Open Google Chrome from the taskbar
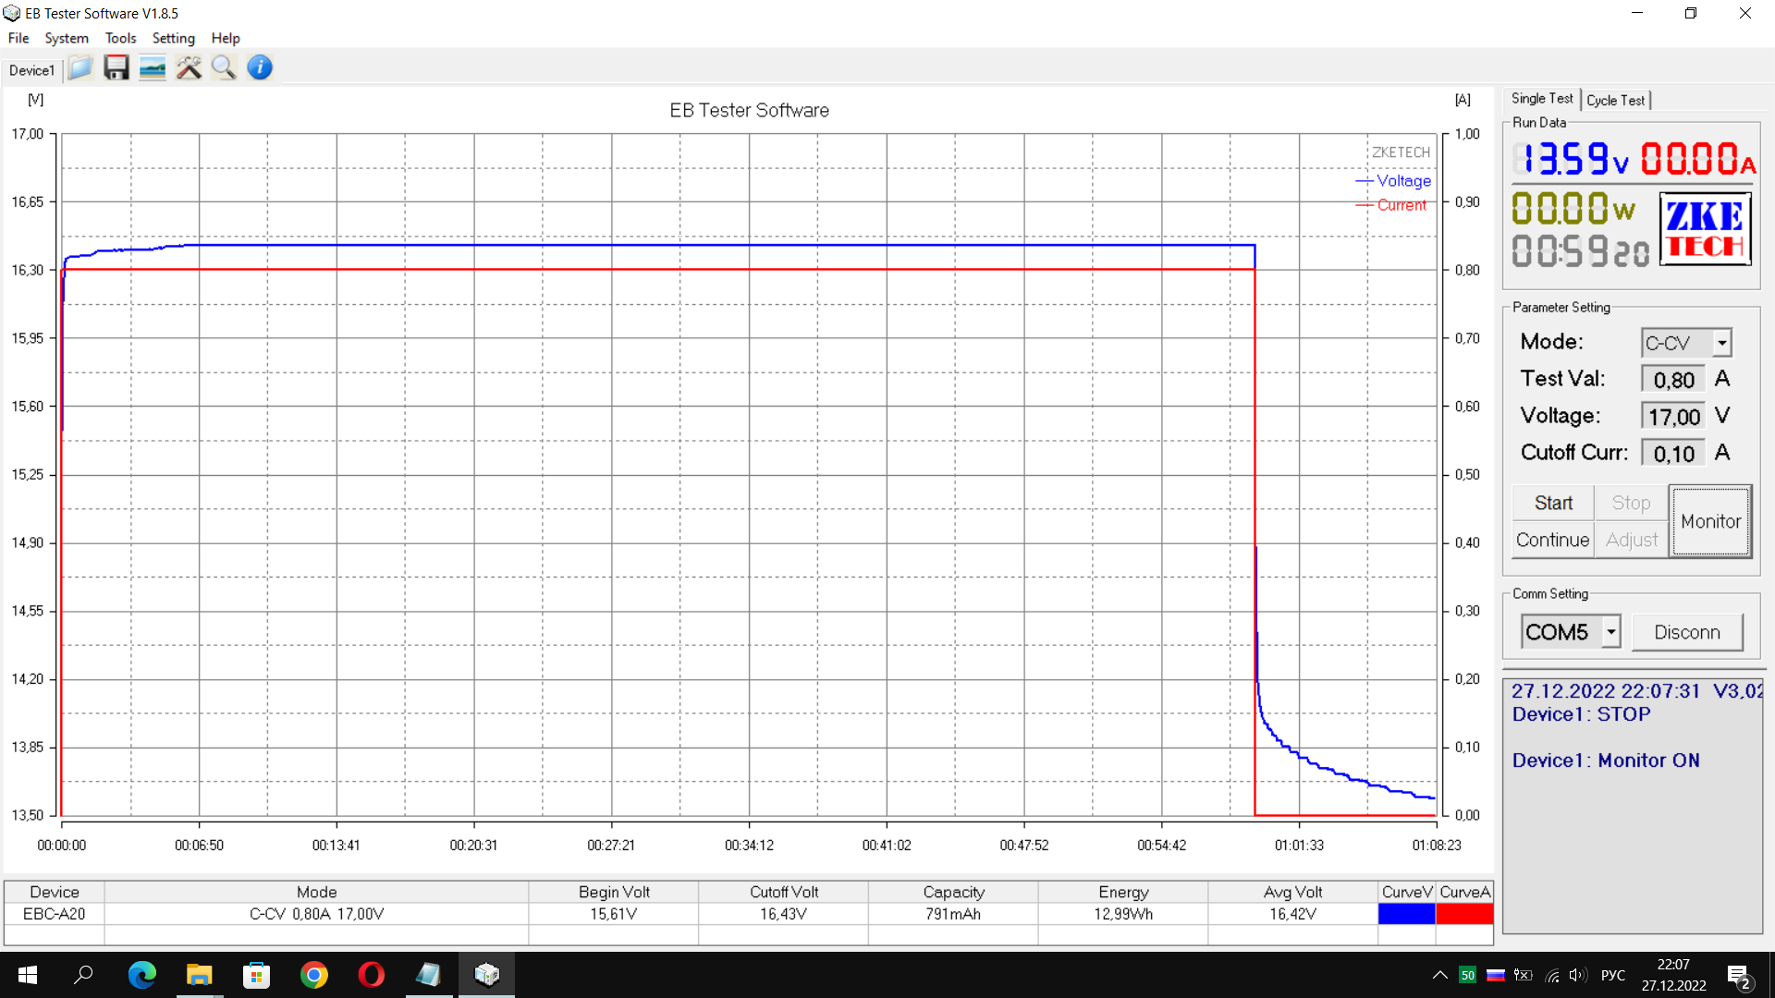This screenshot has width=1775, height=998. [x=314, y=975]
